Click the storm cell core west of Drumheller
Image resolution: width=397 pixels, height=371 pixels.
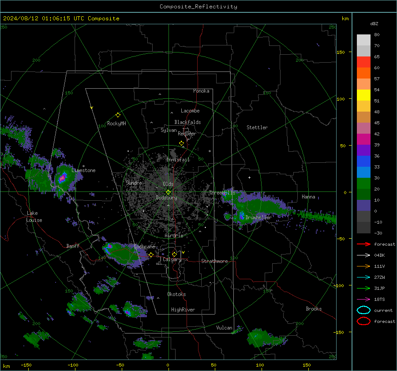pyautogui.click(x=241, y=216)
